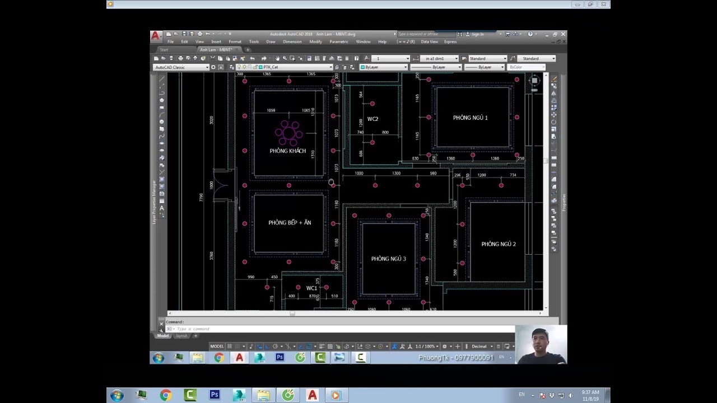Click the Redo arrow in Standard toolbar
The height and width of the screenshot is (403, 717).
pos(264,58)
